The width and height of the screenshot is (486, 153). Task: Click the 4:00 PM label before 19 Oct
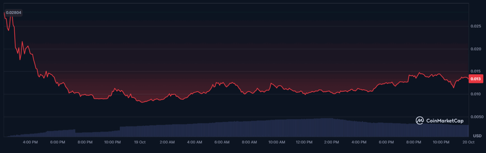tap(30, 142)
